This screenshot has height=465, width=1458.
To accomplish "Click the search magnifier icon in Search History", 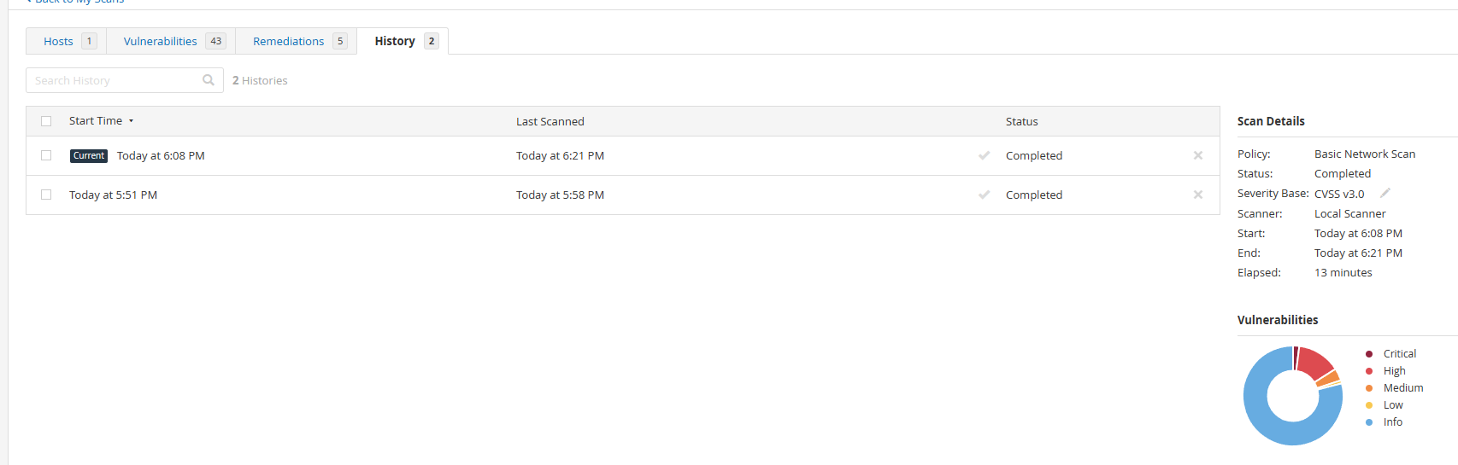I will coord(209,80).
